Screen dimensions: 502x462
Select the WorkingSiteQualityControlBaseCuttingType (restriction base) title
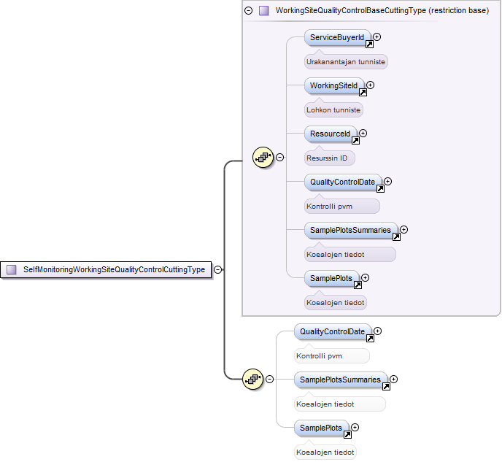tap(382, 10)
